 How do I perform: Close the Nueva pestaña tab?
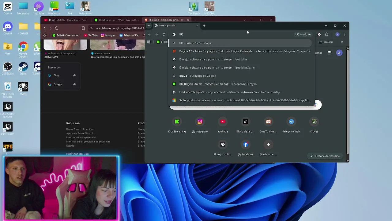click(197, 25)
